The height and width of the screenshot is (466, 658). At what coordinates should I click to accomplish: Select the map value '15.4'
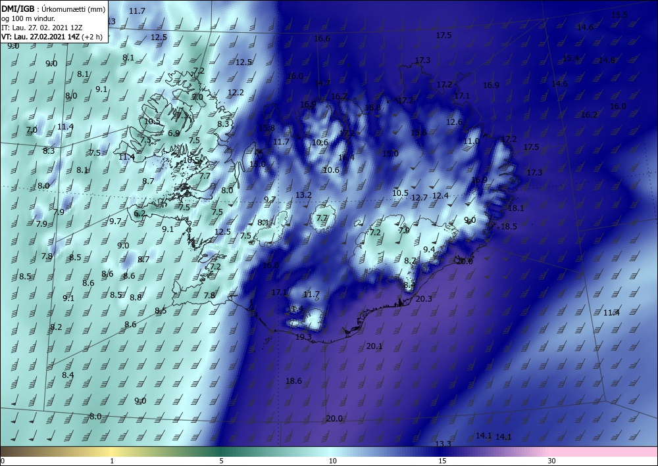click(570, 58)
